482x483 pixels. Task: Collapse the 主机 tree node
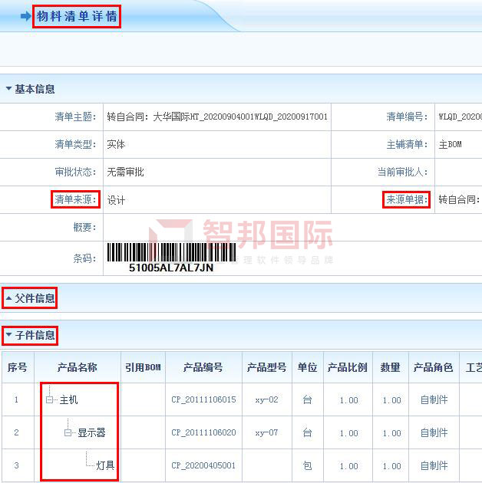49,400
